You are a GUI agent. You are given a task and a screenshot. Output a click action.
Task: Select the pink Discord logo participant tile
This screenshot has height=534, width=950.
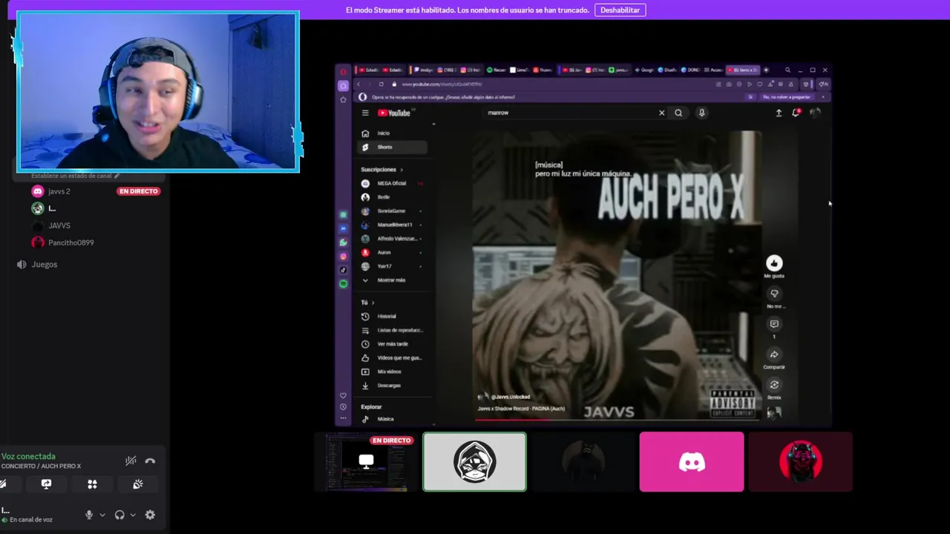(692, 461)
